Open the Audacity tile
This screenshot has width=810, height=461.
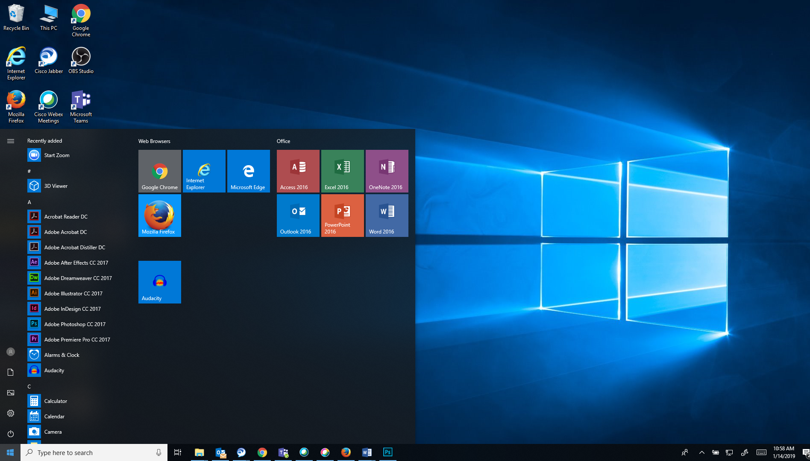coord(159,282)
